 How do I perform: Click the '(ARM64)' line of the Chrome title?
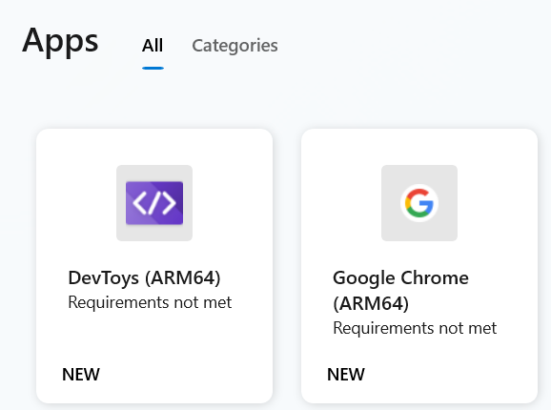(371, 303)
